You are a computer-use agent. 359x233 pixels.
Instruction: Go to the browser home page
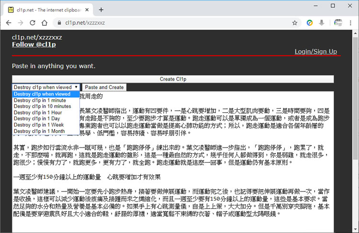click(45, 22)
